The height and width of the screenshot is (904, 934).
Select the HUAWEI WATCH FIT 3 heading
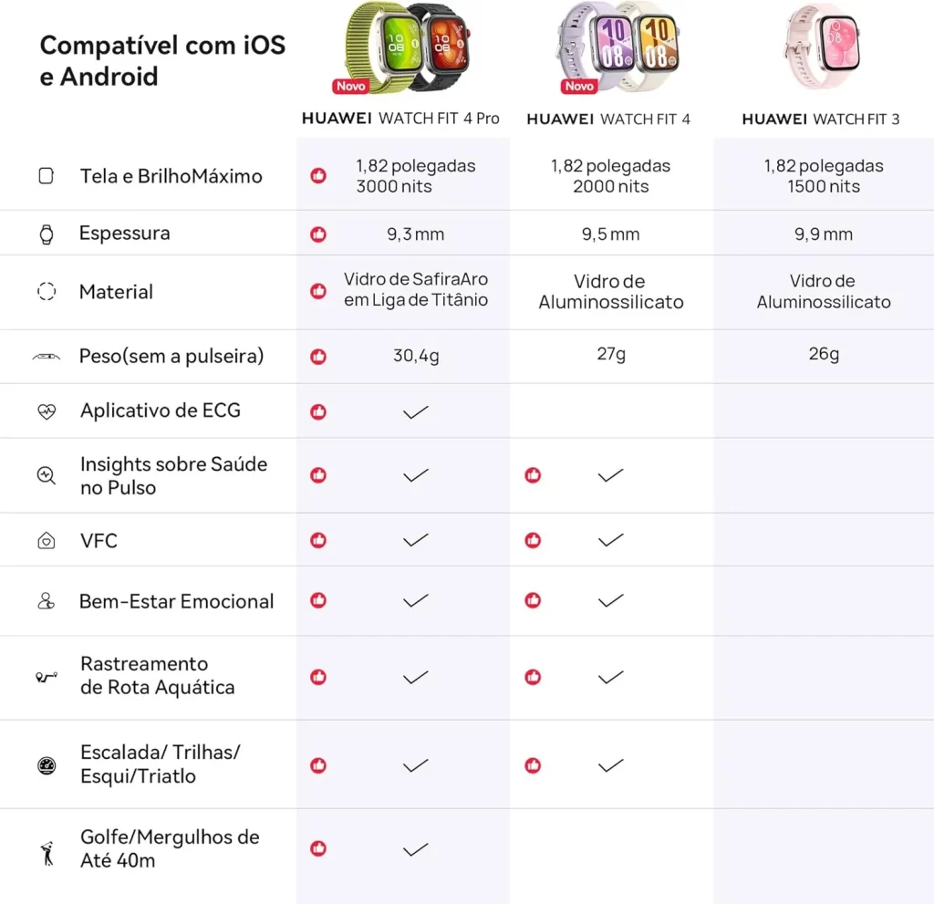coord(821,119)
